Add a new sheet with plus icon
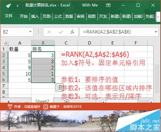Image resolution: width=161 pixels, height=132 pixels. click(x=67, y=101)
